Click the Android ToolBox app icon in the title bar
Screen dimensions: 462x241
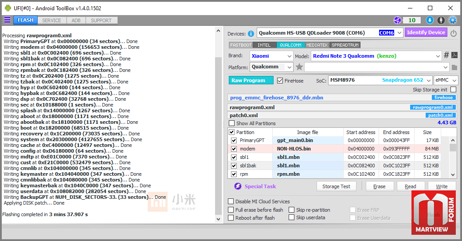click(8, 8)
